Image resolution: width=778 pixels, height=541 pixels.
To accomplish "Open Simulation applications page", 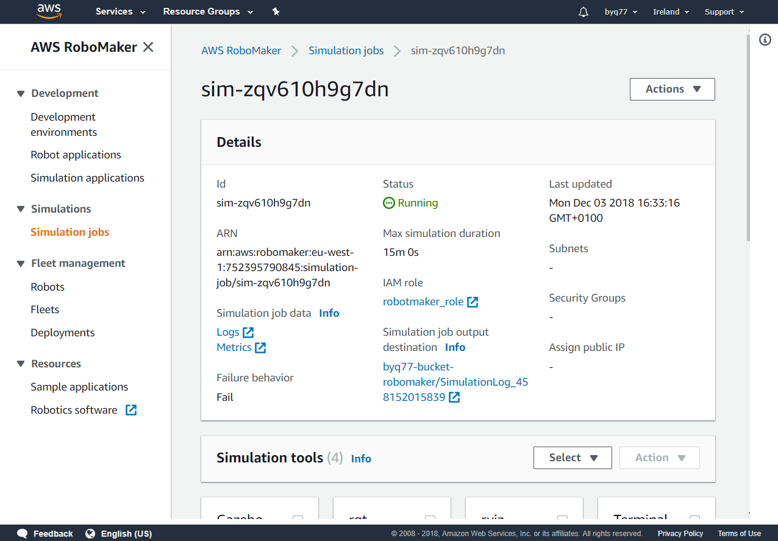I will (87, 178).
